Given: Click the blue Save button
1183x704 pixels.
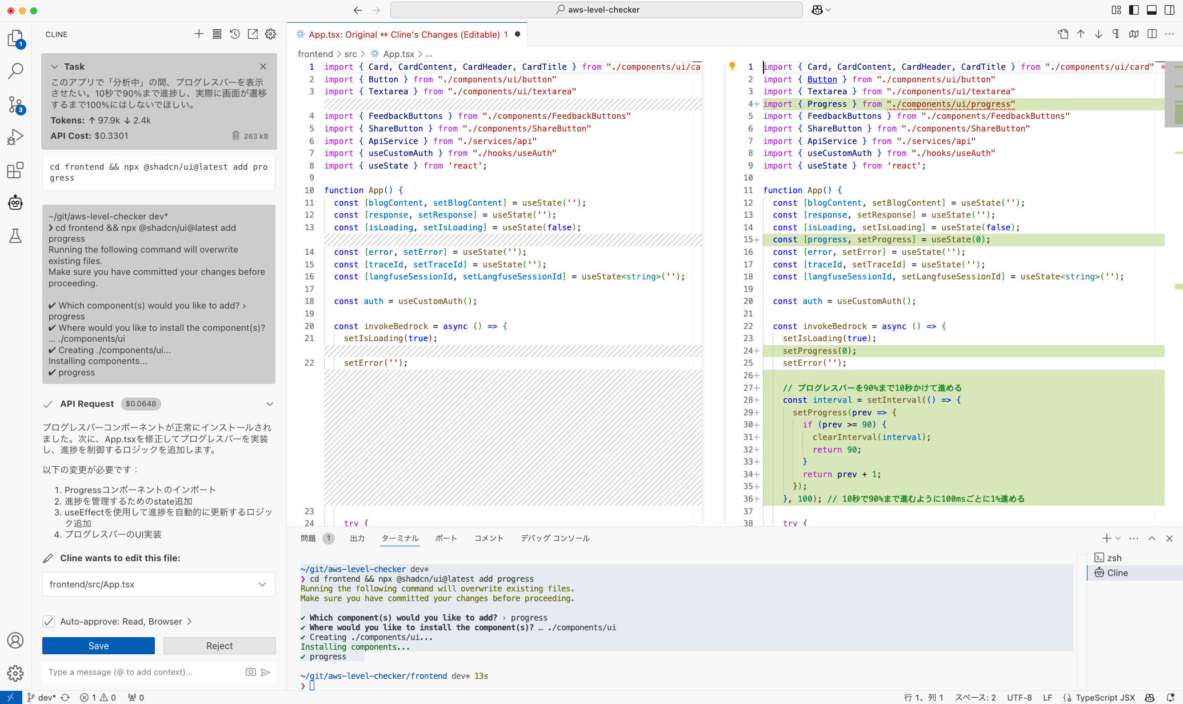Looking at the screenshot, I should [98, 646].
